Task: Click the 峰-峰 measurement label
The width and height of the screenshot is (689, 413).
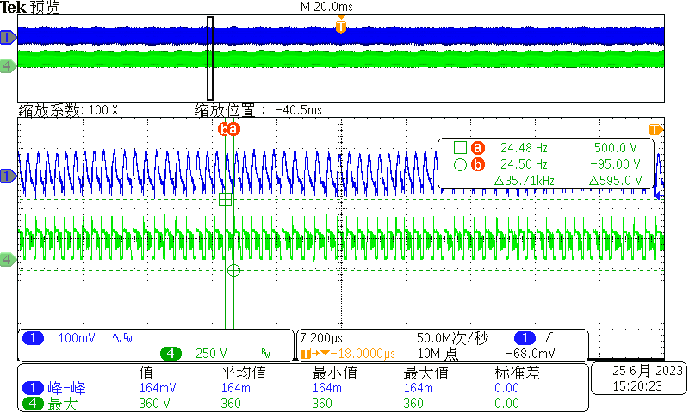Action: (67, 388)
